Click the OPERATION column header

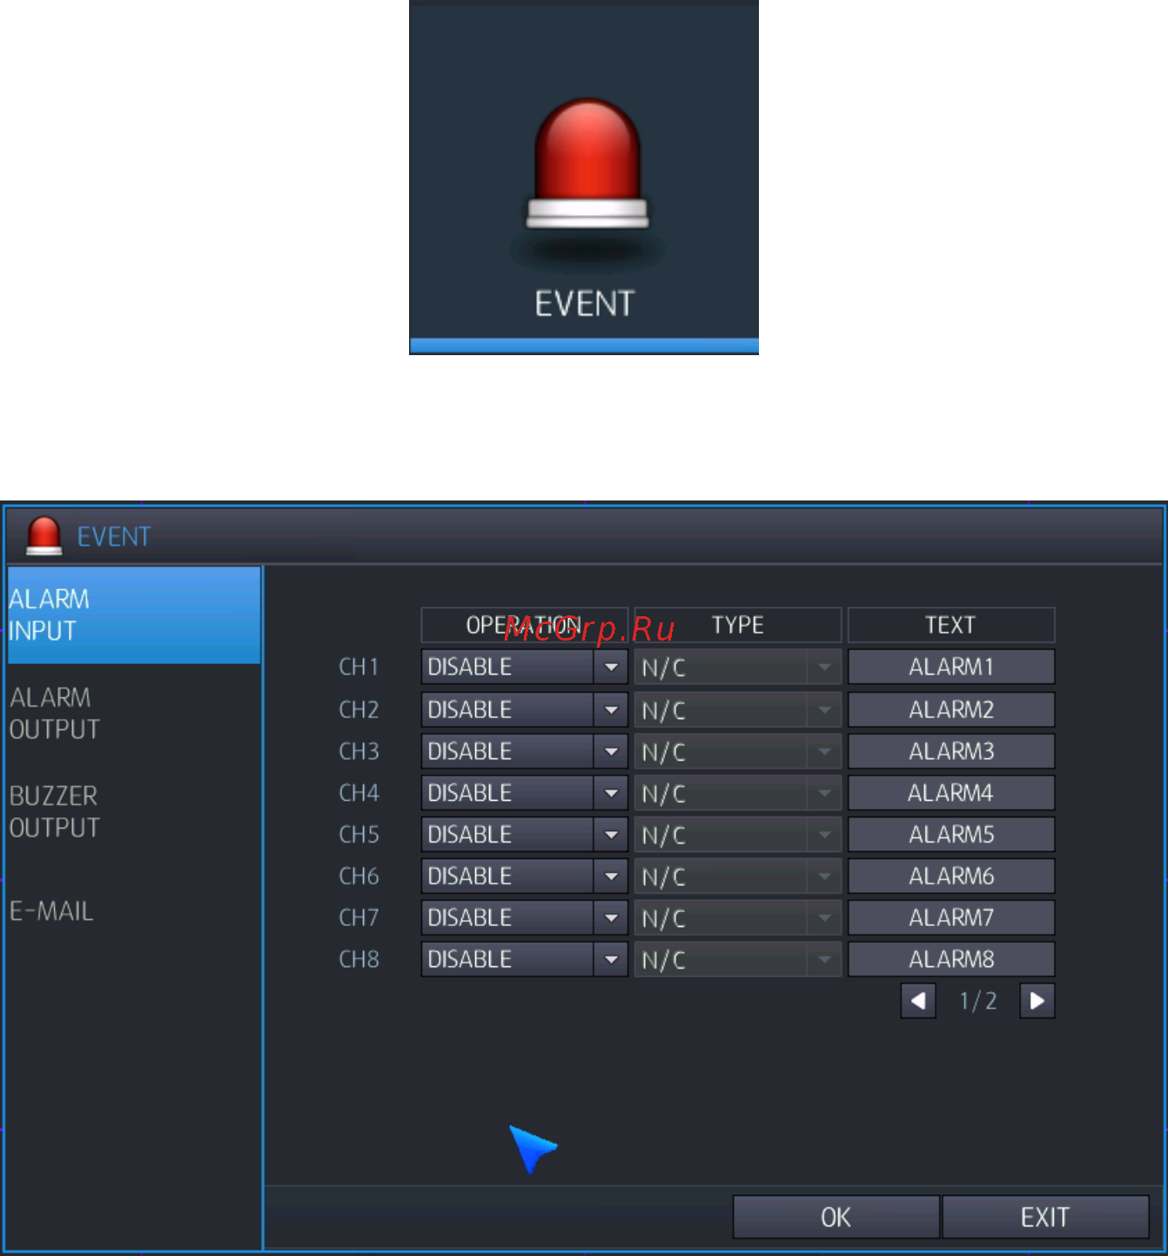pos(525,625)
